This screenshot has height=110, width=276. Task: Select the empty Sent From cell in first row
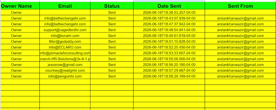[240, 12]
